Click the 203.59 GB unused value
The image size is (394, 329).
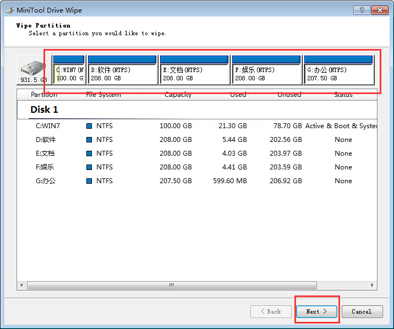pos(286,167)
